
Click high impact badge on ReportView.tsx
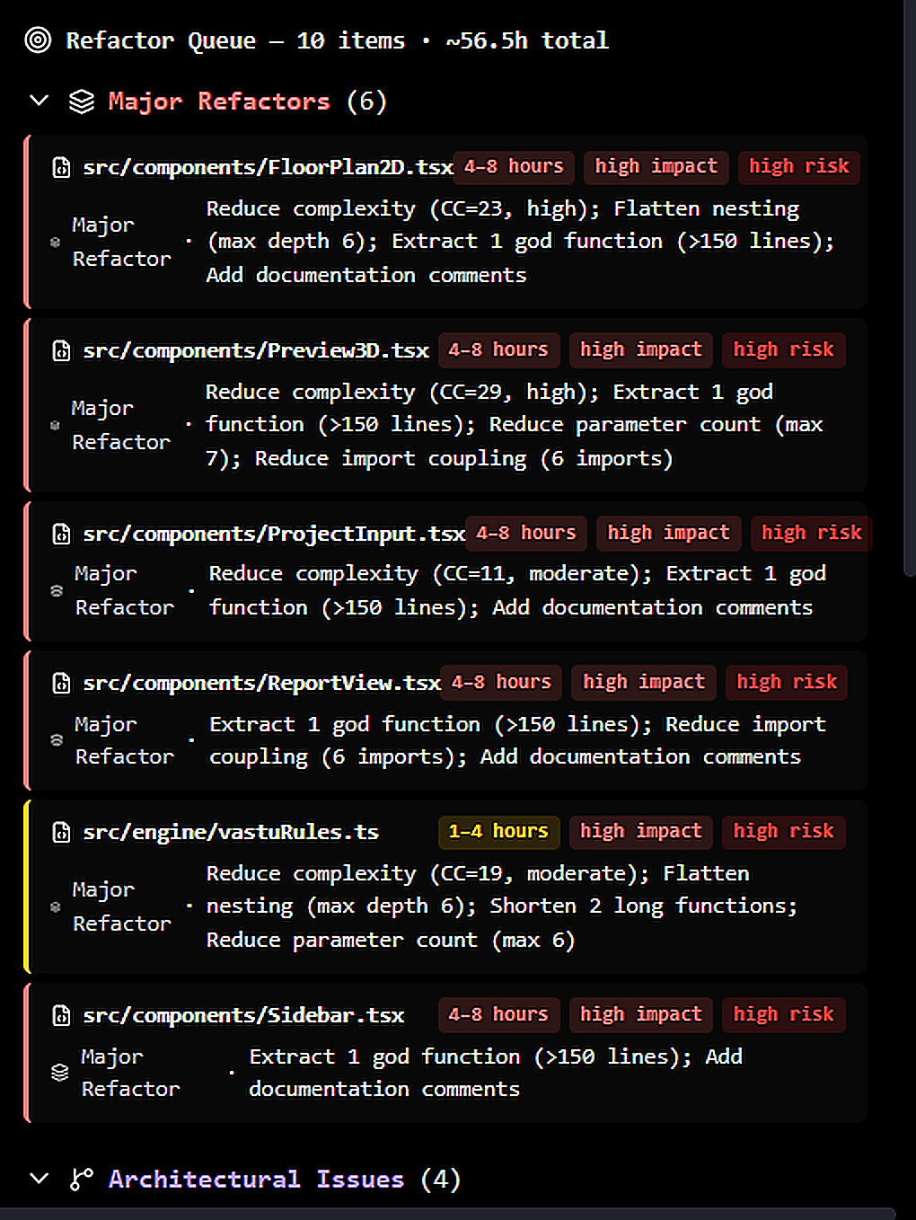pyautogui.click(x=644, y=682)
